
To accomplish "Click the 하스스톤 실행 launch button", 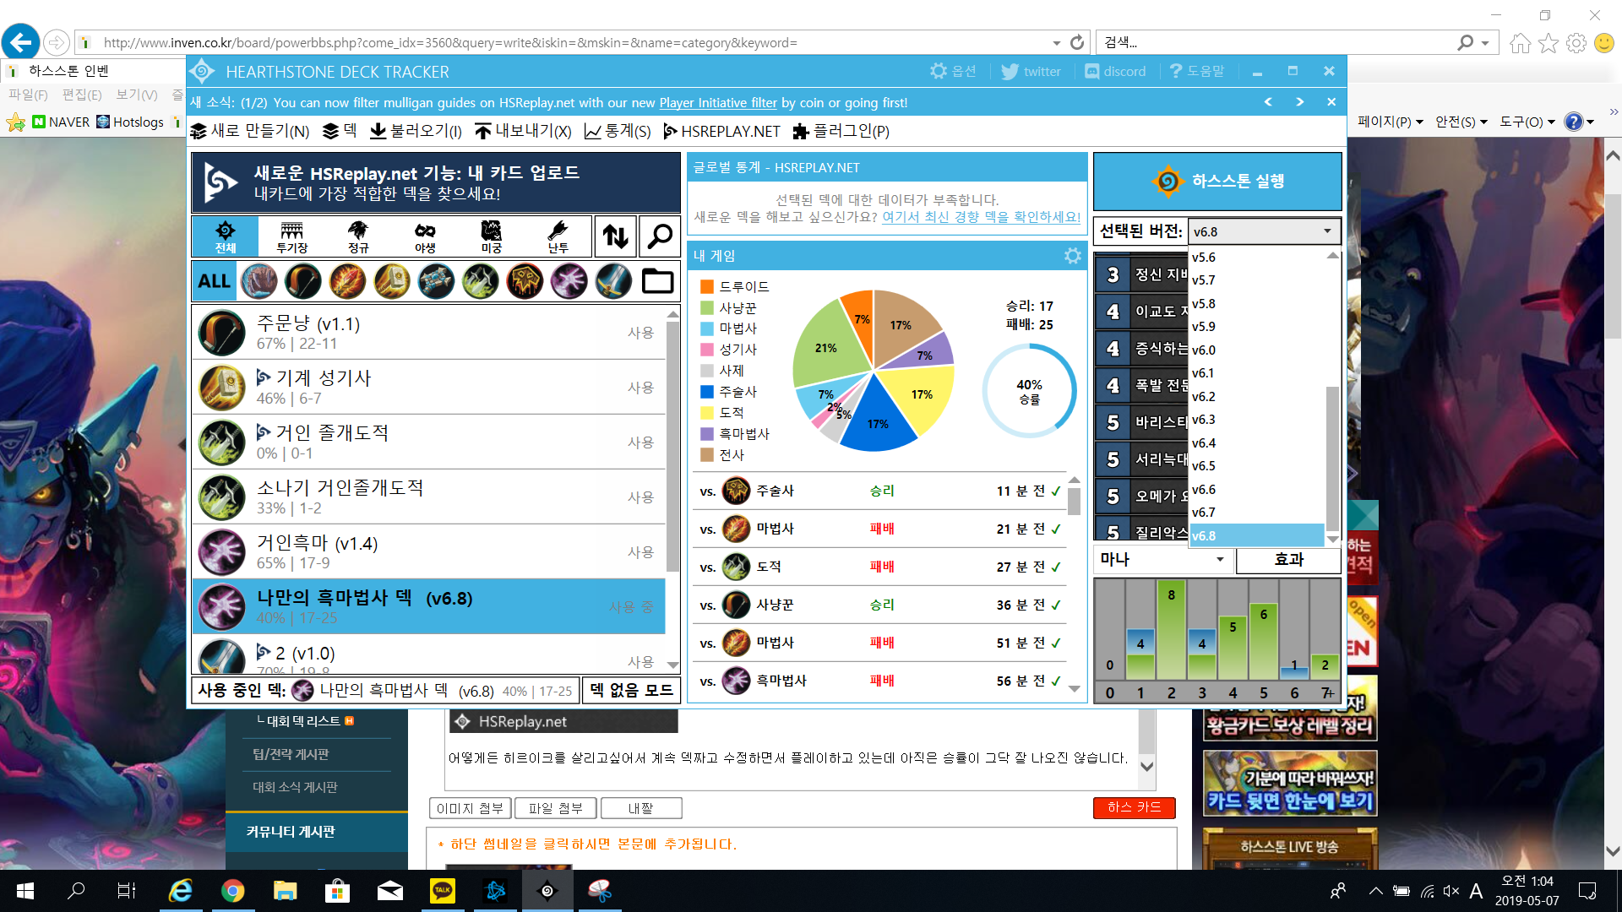I will (x=1217, y=181).
